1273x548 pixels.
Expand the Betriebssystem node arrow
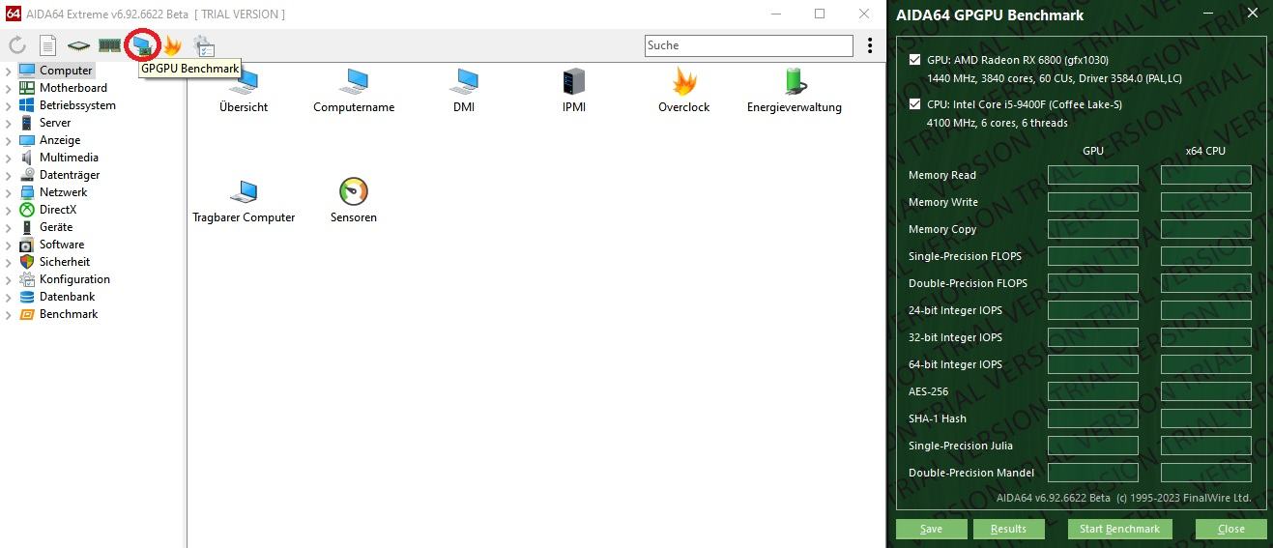(8, 105)
